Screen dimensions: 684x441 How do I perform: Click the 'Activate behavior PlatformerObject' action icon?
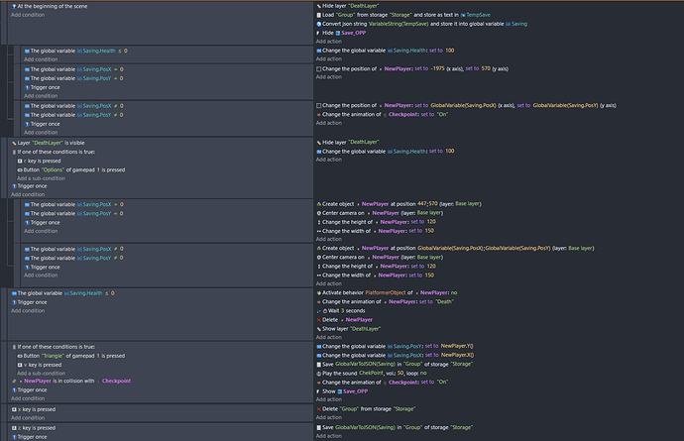[318, 293]
